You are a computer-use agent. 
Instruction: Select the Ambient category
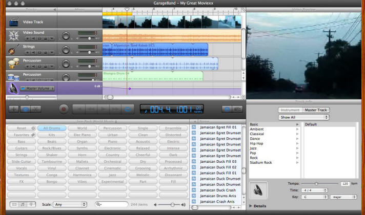[274, 129]
